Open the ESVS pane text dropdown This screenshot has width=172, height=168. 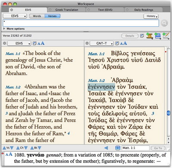click(19, 43)
